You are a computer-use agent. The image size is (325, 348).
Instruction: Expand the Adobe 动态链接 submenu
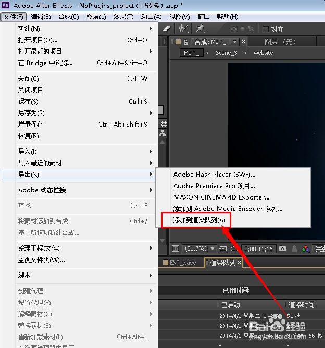(87, 190)
